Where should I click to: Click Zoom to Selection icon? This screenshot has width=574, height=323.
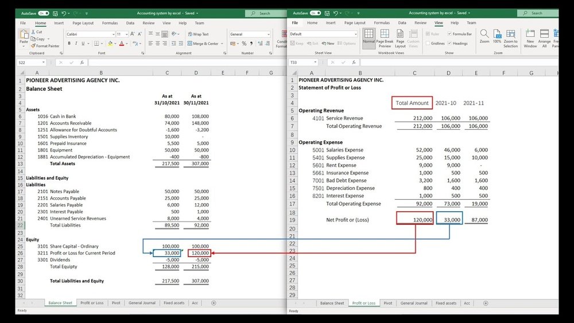tap(510, 38)
